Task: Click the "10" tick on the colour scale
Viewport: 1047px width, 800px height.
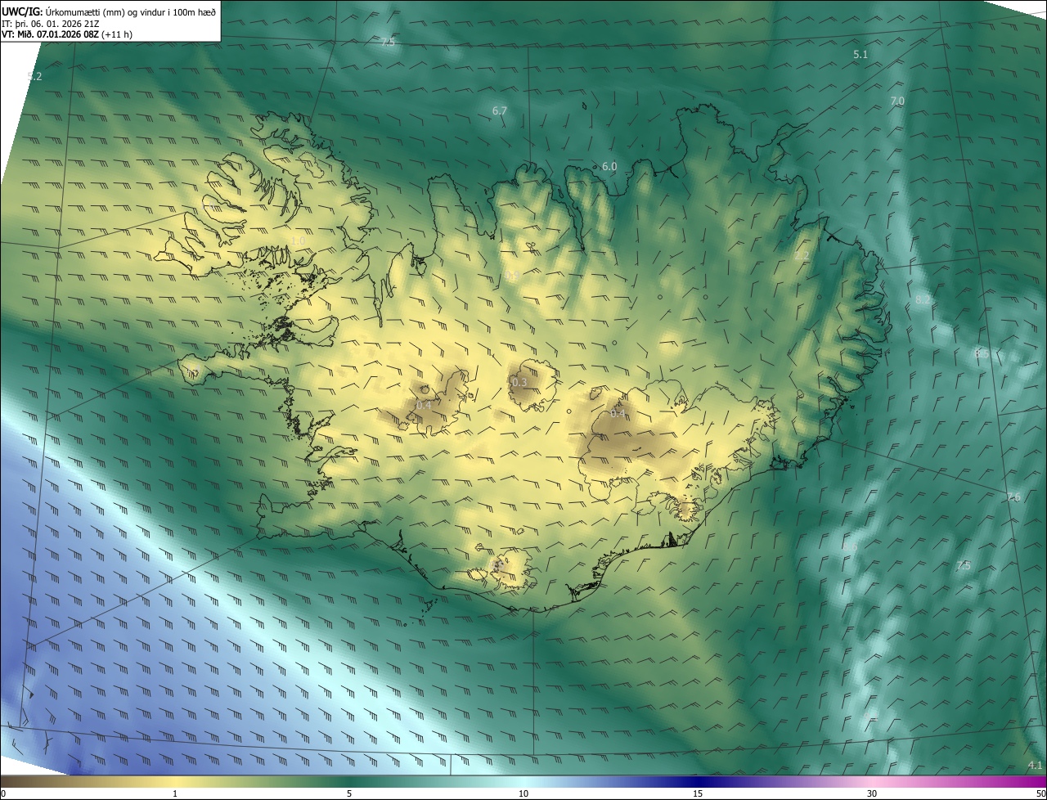Action: pyautogui.click(x=523, y=793)
